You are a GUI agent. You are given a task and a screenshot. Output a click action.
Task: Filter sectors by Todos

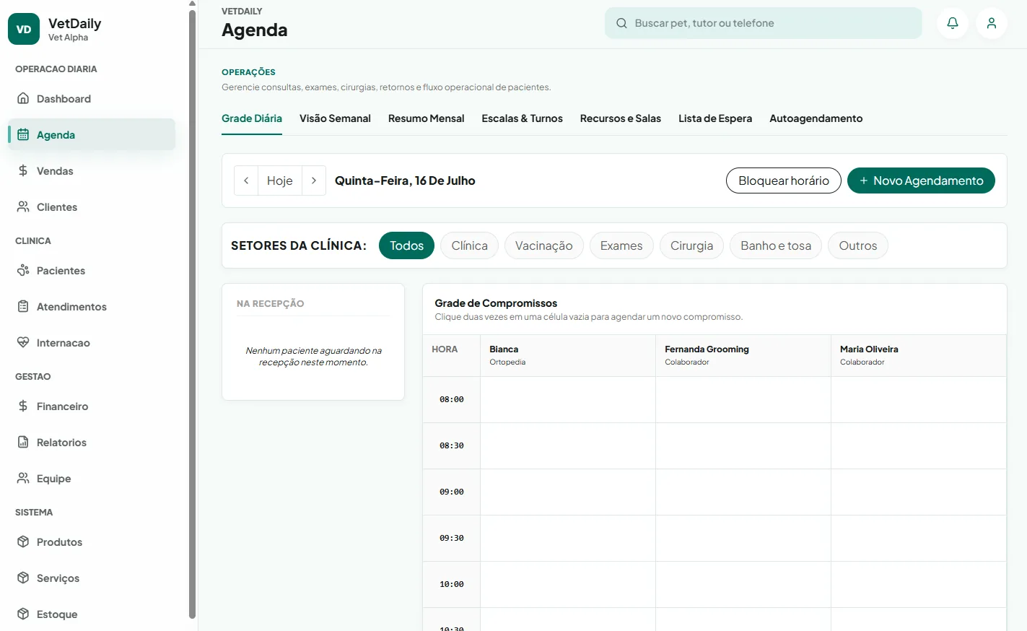coord(406,245)
